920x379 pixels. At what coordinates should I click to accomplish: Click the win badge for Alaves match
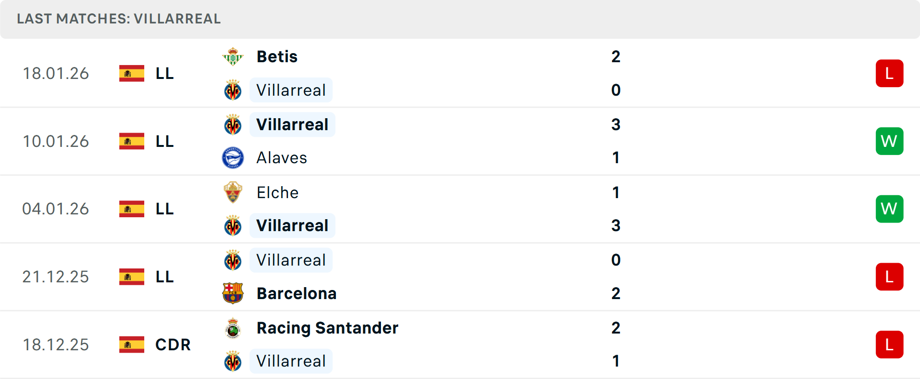point(889,141)
